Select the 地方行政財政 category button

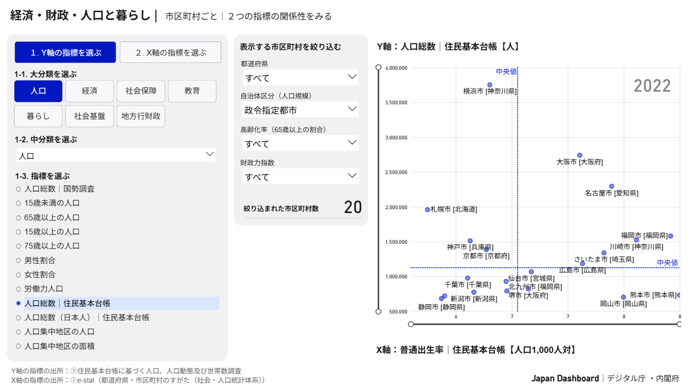pyautogui.click(x=141, y=116)
